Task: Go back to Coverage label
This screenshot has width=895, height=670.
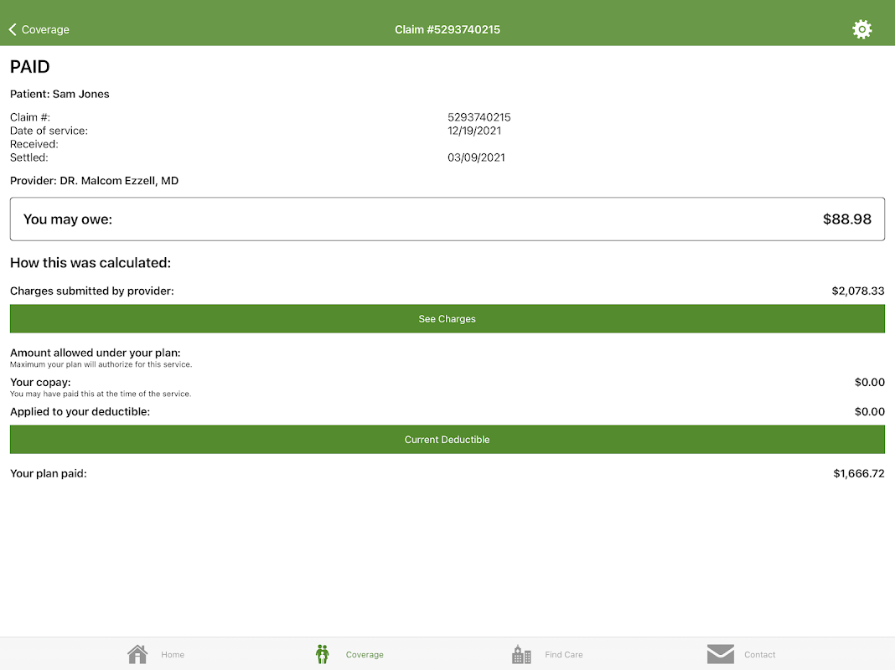Action: pyautogui.click(x=45, y=29)
